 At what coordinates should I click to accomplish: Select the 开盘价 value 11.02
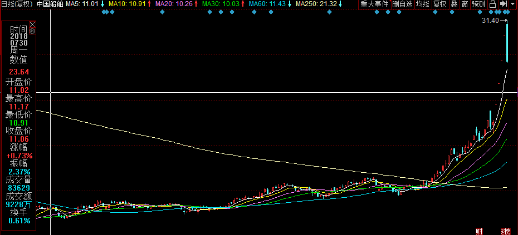click(19, 90)
